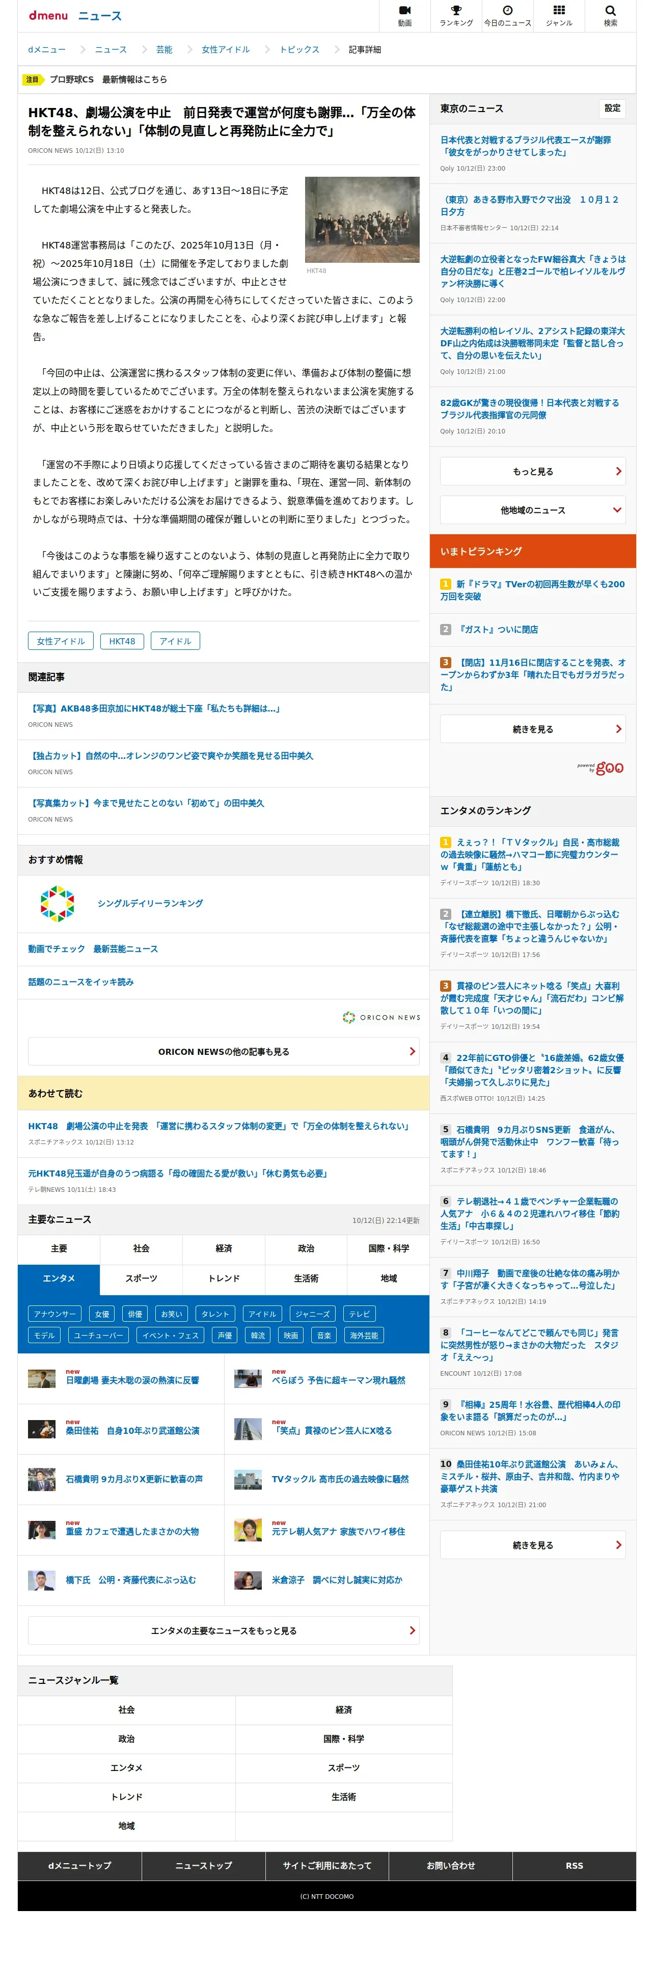
Task: Click the アイドル tag button
Action: (175, 641)
